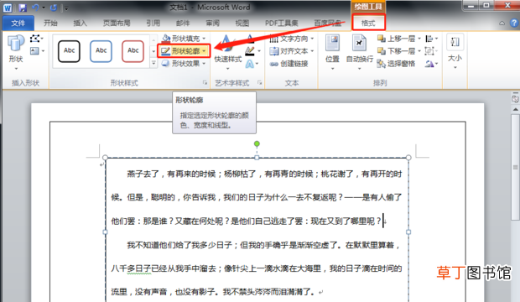Toggle the ruler icon above the scrollbar
This screenshot has width=520, height=302.
[515, 99]
